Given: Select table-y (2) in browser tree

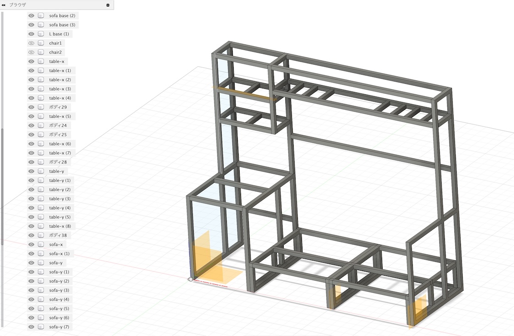Looking at the screenshot, I should pyautogui.click(x=60, y=190).
